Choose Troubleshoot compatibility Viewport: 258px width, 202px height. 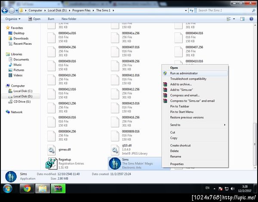(x=195, y=79)
